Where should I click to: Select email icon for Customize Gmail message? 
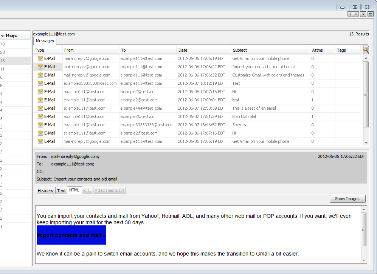point(40,75)
